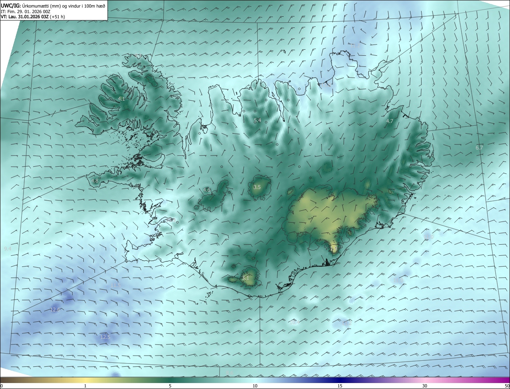The width and height of the screenshot is (510, 389).
Task: Click the 4.1 value over the Westfjords
Action: (122, 99)
